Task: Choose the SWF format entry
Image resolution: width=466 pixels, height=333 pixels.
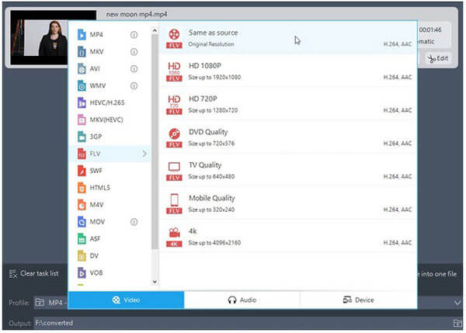Action: (110, 171)
